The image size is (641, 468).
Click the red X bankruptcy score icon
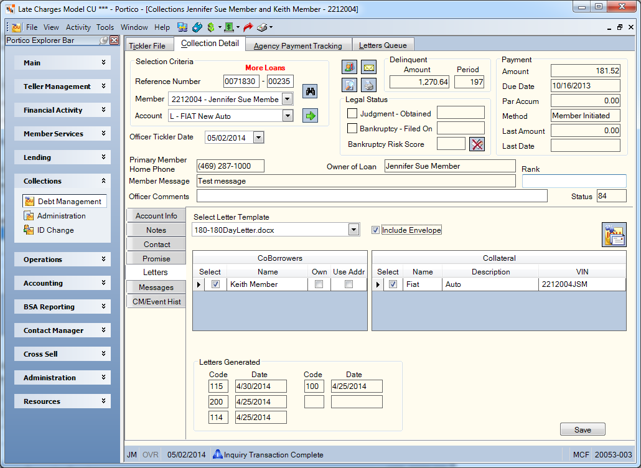point(477,144)
